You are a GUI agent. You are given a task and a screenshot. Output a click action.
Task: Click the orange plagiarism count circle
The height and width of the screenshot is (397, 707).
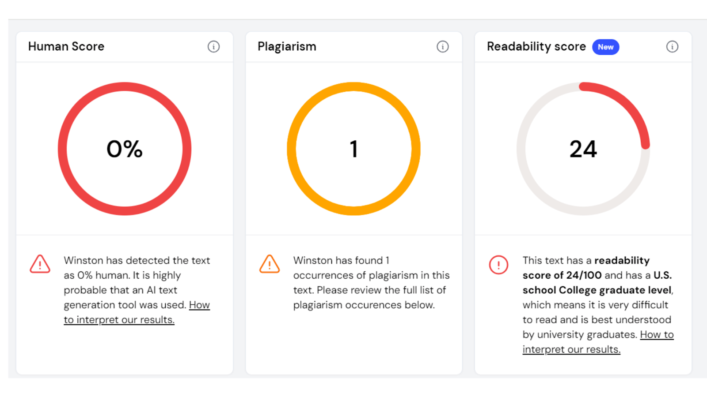tap(353, 149)
